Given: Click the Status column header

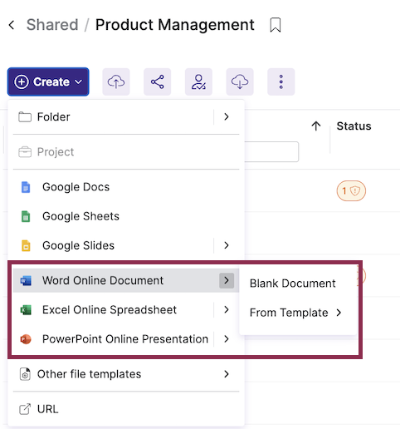Looking at the screenshot, I should (x=354, y=126).
